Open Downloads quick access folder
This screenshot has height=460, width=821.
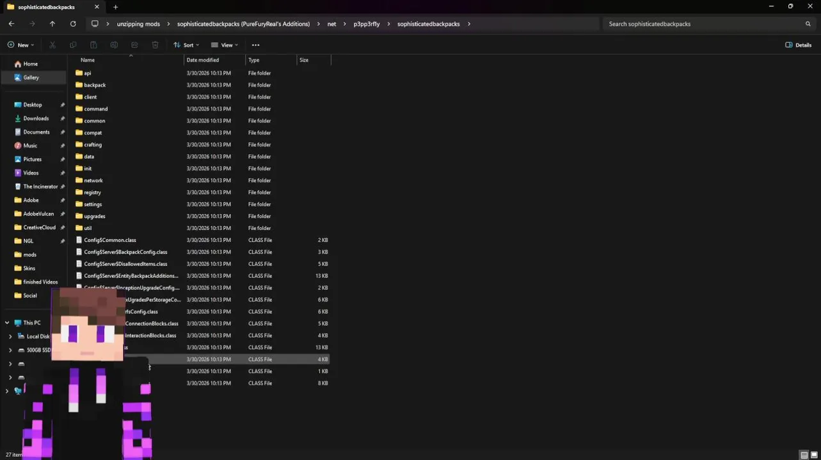(x=36, y=118)
